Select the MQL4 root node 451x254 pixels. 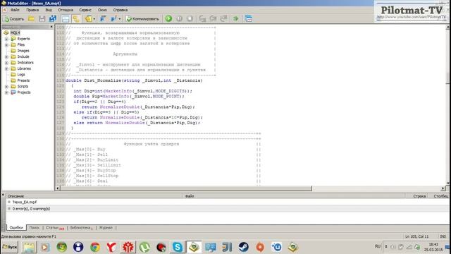coord(15,33)
